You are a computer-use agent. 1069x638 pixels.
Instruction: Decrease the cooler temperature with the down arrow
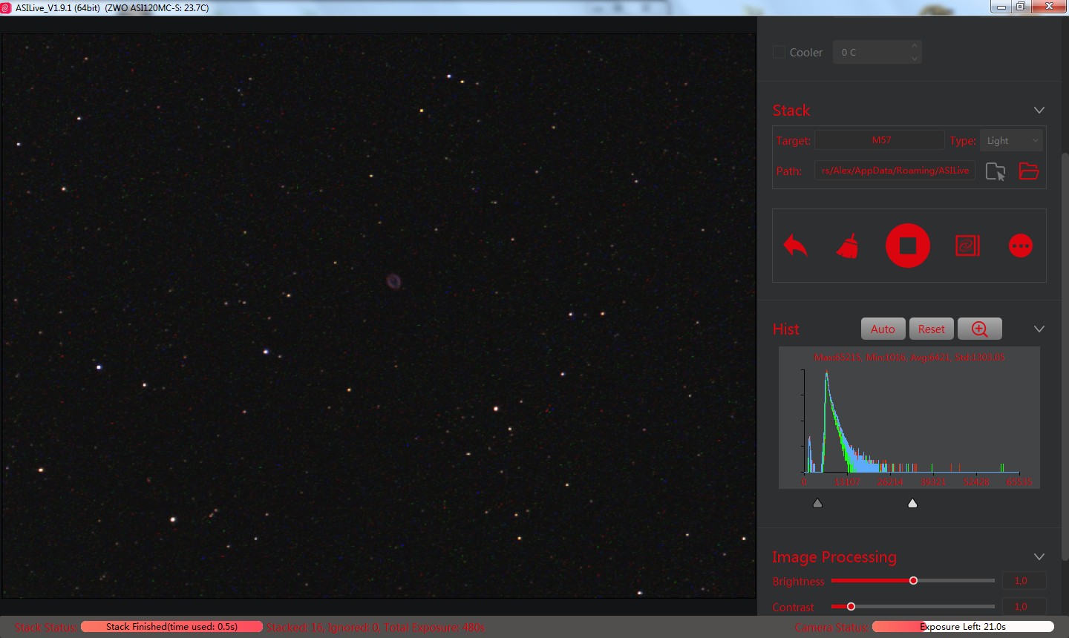click(915, 58)
